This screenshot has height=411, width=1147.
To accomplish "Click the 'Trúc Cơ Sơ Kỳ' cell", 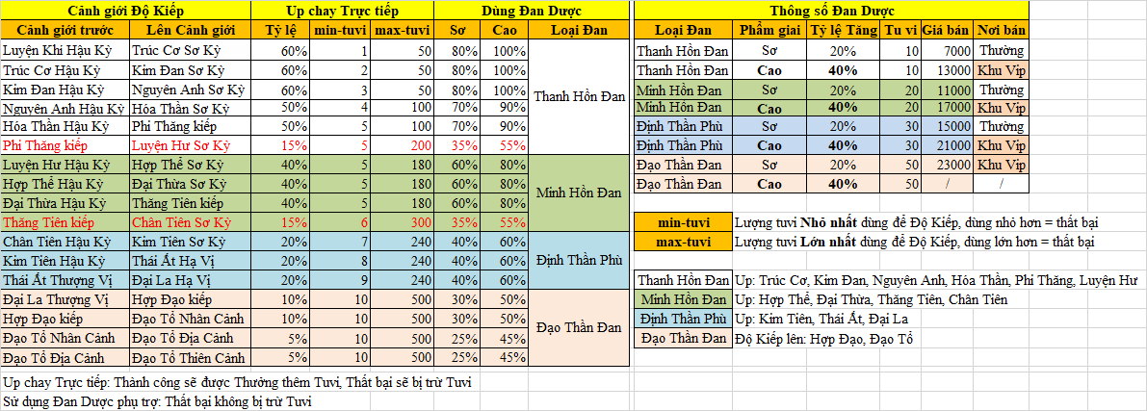I will click(x=190, y=50).
